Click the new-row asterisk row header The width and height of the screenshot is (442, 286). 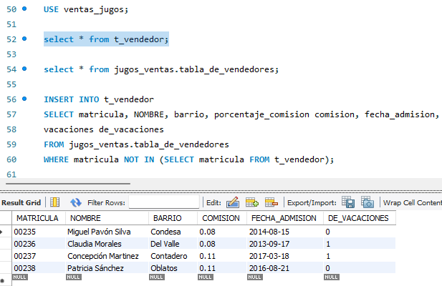point(2,281)
